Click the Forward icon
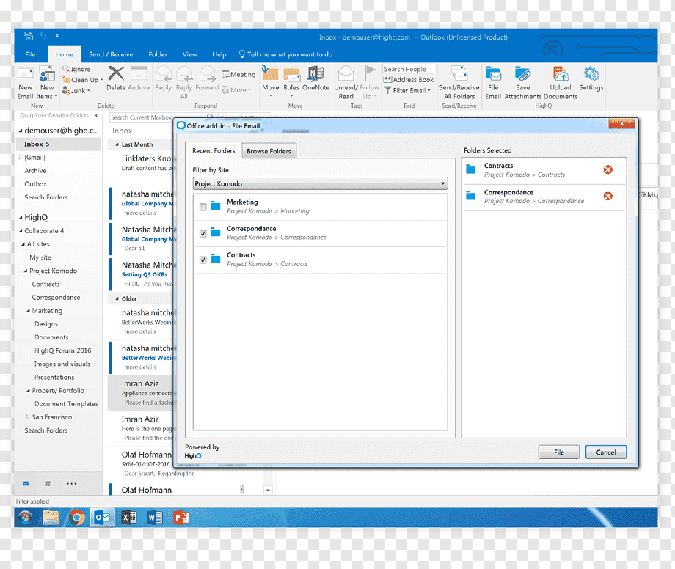This screenshot has width=675, height=569. (207, 74)
